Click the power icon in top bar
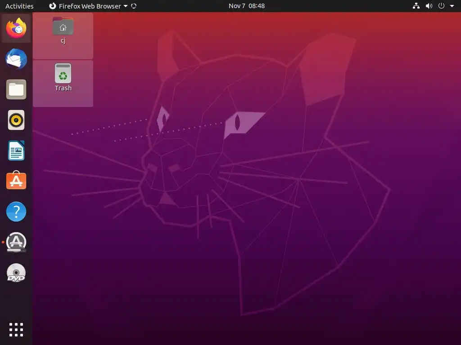Viewport: 461px width, 345px height. click(441, 6)
